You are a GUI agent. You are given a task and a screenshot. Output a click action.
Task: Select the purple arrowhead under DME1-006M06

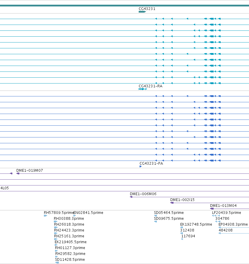(131, 197)
